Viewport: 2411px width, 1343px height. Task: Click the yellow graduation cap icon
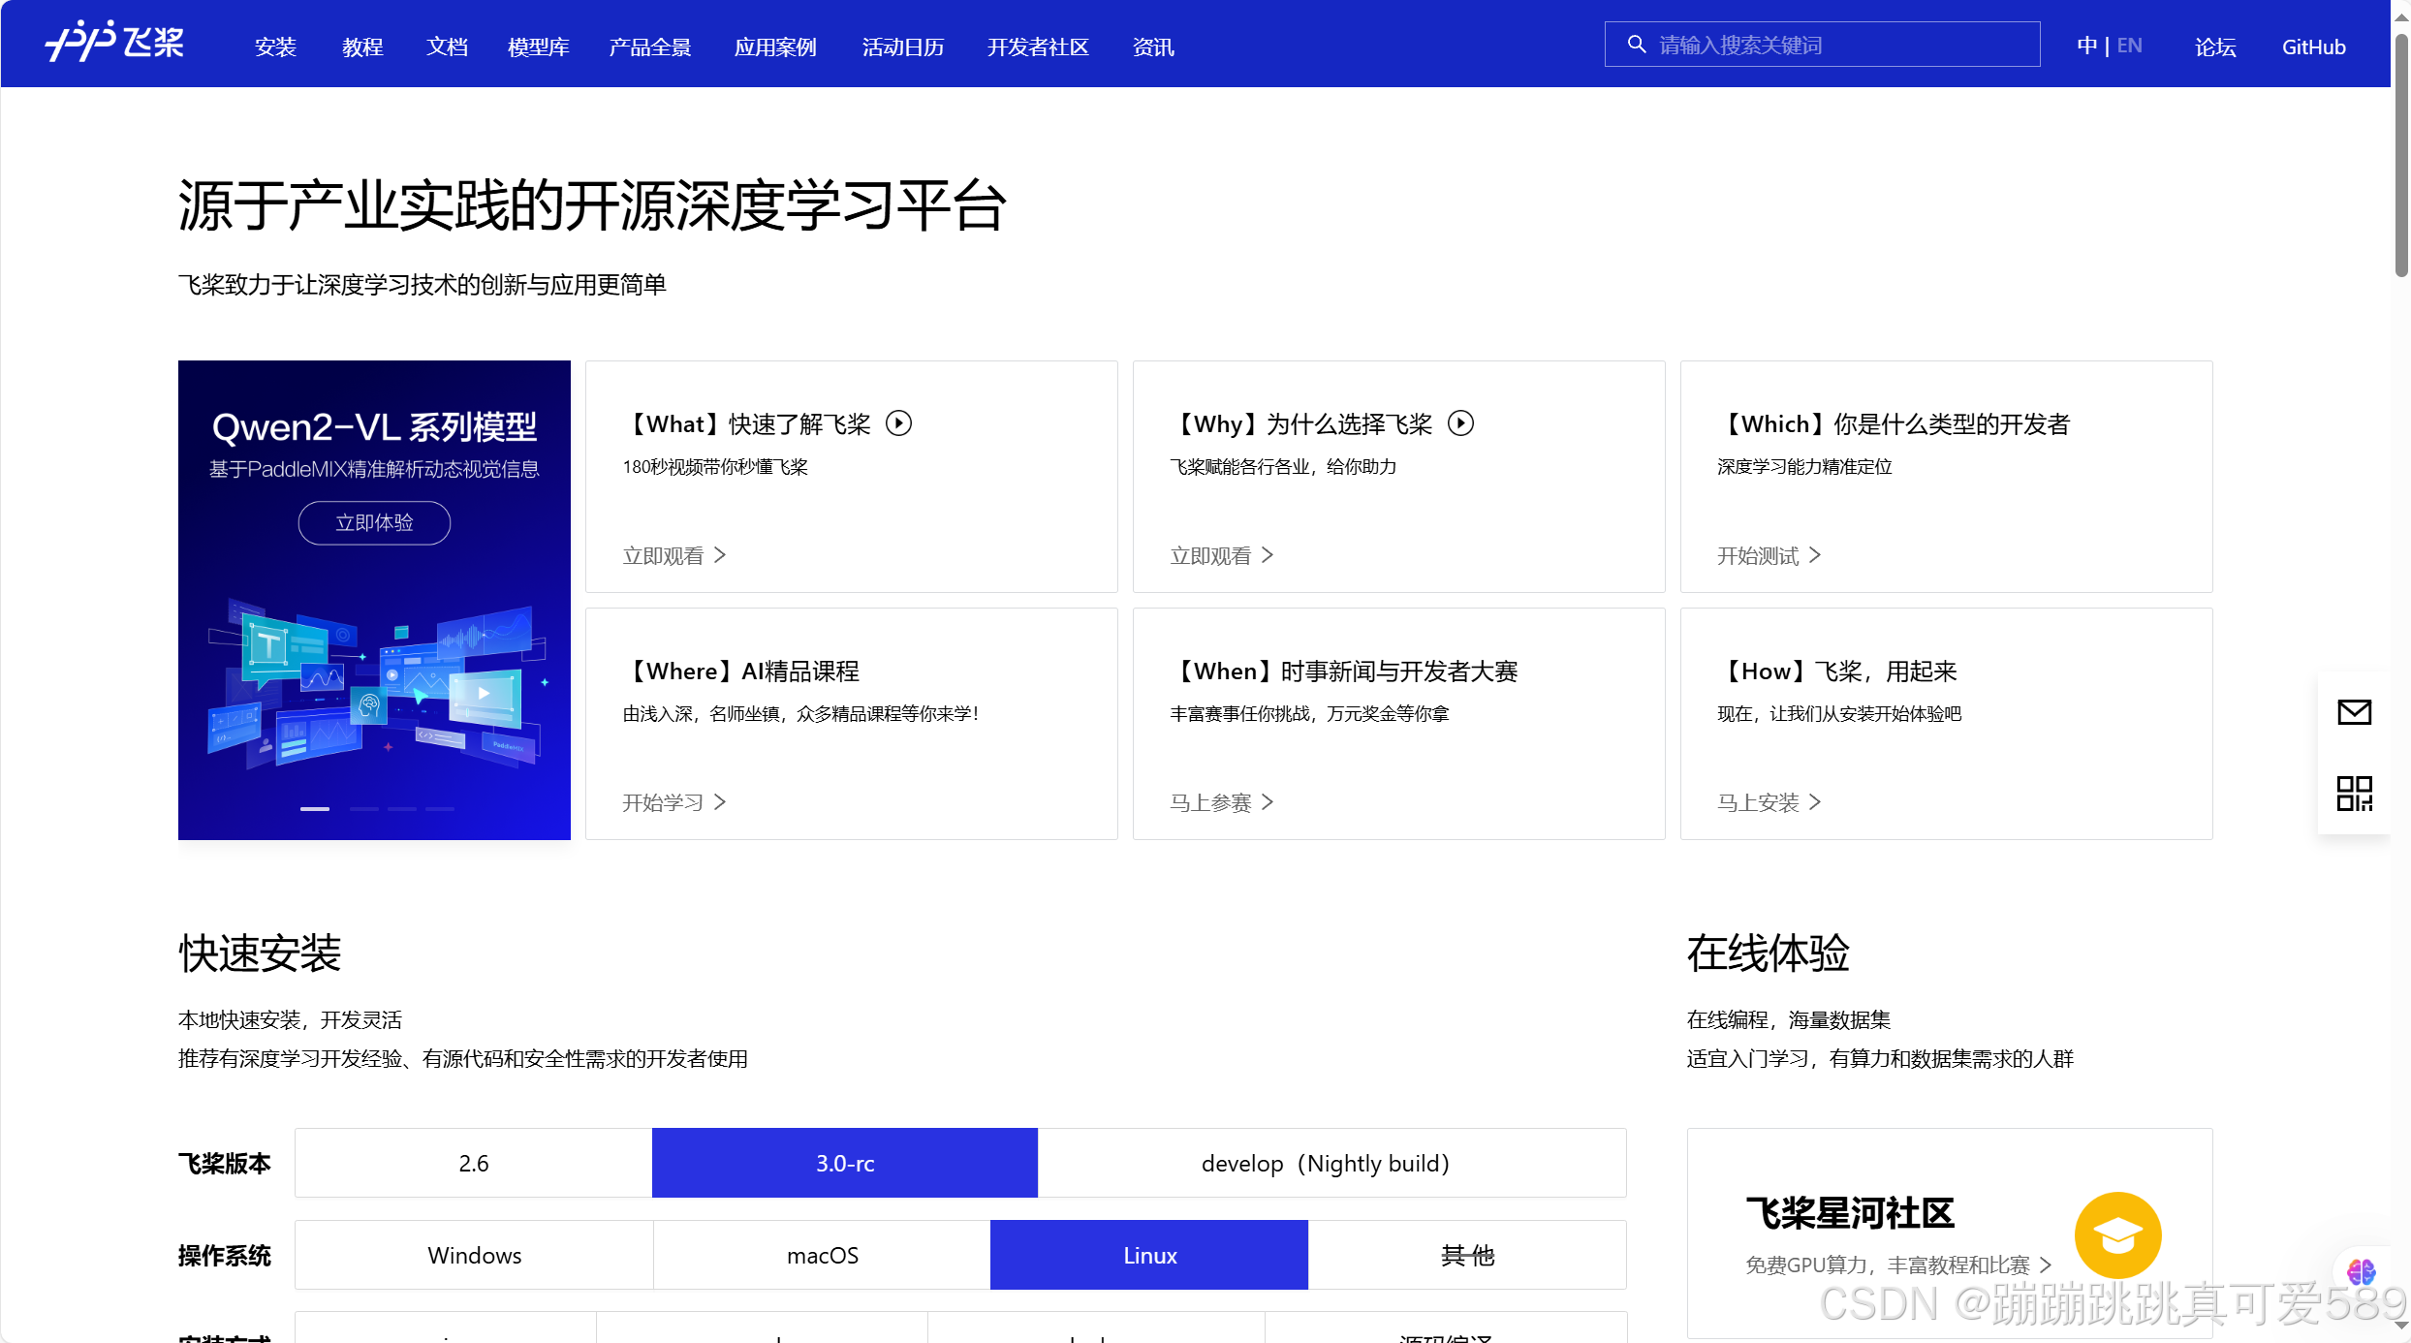click(x=2117, y=1234)
